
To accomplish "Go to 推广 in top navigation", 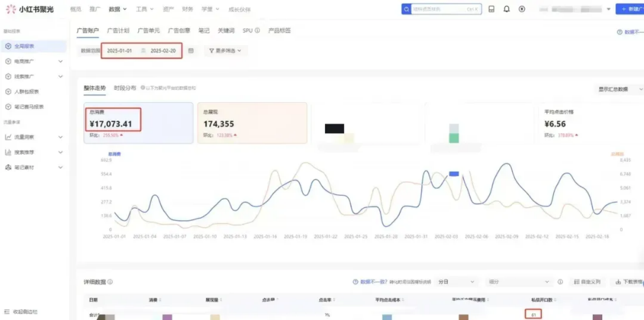I will pyautogui.click(x=95, y=9).
